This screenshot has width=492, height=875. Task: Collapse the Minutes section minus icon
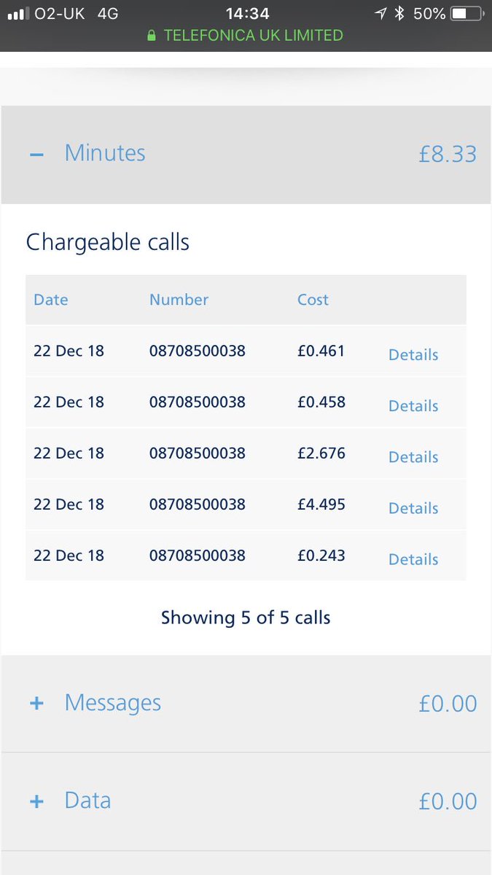point(37,155)
